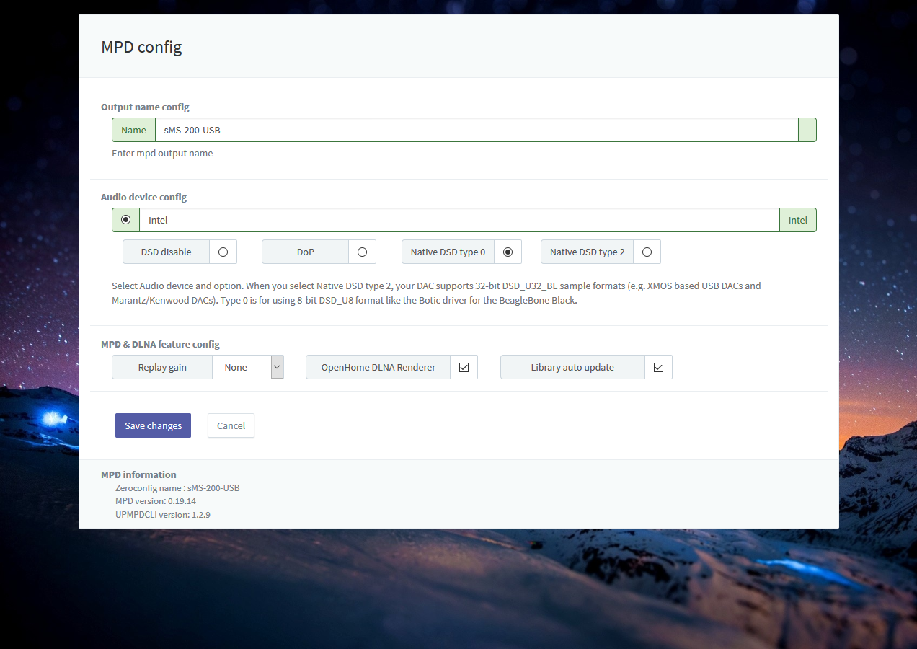
Task: Uncheck the Library auto update checkbox
Action: pos(658,367)
